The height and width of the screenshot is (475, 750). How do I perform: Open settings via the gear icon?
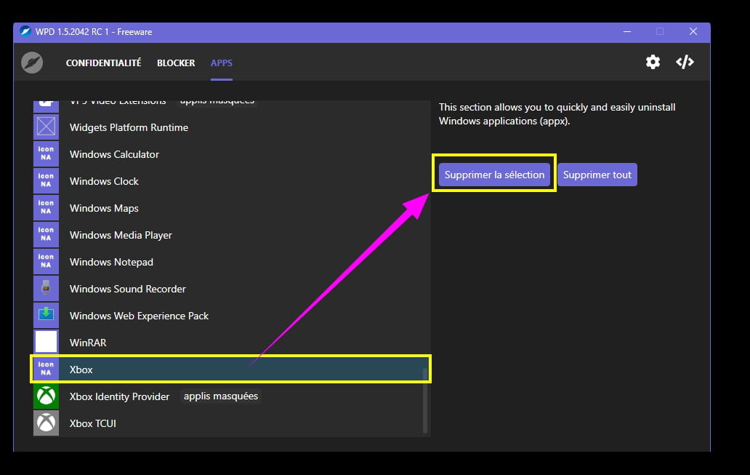653,62
